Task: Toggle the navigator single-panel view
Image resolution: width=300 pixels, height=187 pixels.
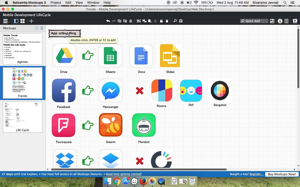Action: pyautogui.click(x=16, y=21)
